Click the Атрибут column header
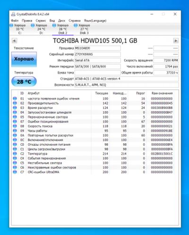The image size is (189, 235). tap(34, 93)
